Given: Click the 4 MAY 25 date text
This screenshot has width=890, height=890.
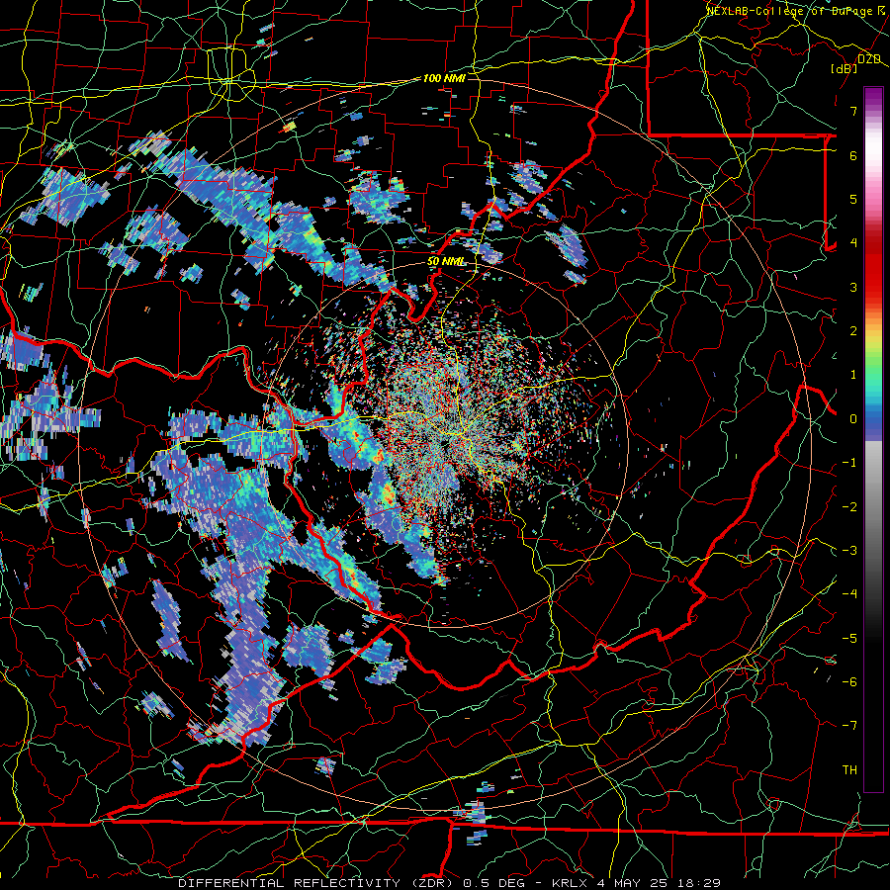Looking at the screenshot, I should pos(632,883).
